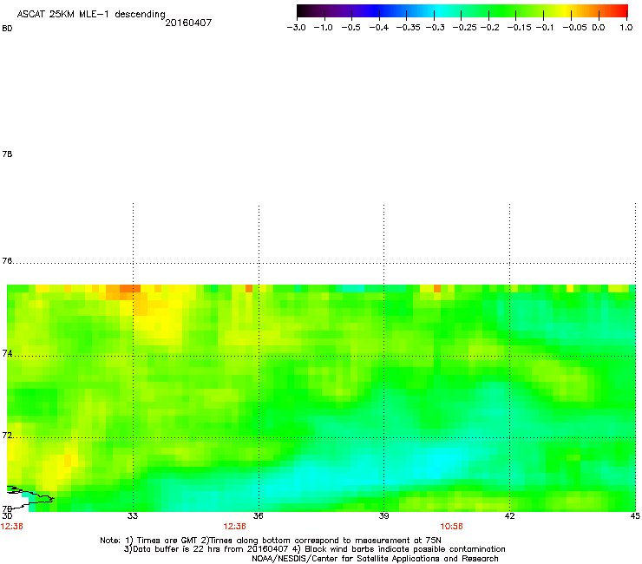Click the red "12:38" time under longitude 30
Viewport: 642px width, 564px height.
pos(12,527)
